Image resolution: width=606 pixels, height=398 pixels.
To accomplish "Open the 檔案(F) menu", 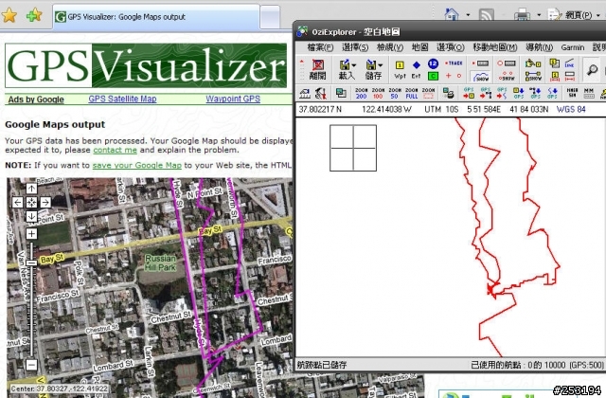I will 320,47.
